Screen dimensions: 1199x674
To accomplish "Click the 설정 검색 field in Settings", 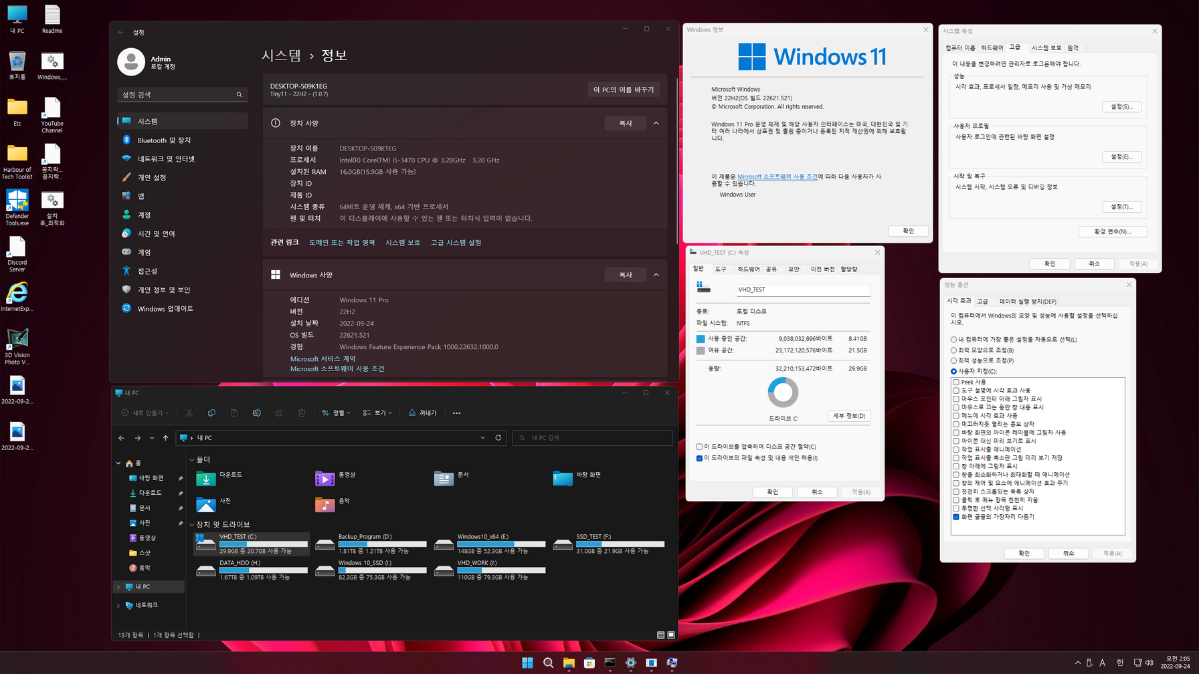I will [182, 95].
